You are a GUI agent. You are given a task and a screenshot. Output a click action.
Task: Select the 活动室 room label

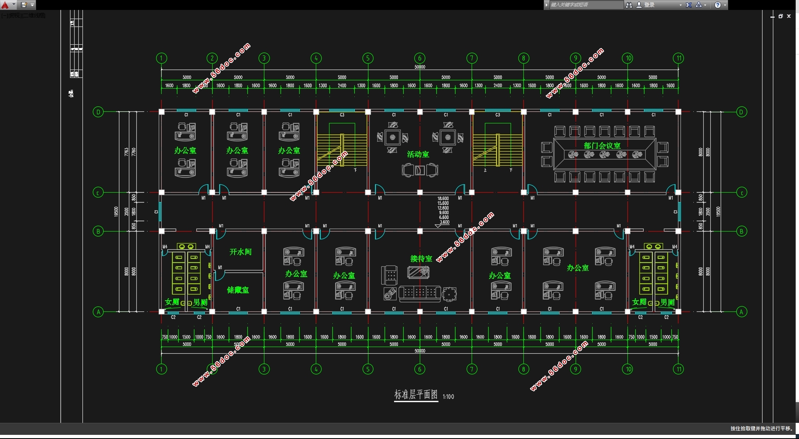coord(418,154)
